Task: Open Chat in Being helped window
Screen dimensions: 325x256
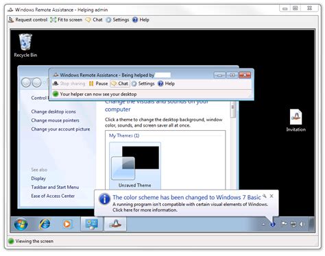Action: point(120,84)
